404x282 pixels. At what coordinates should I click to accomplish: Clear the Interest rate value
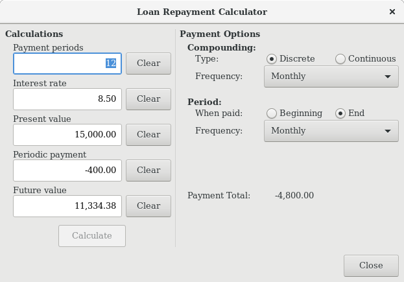pyautogui.click(x=148, y=99)
